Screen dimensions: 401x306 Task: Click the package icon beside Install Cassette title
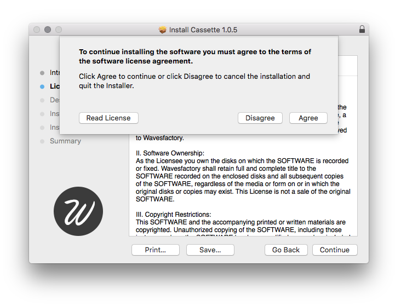point(162,30)
